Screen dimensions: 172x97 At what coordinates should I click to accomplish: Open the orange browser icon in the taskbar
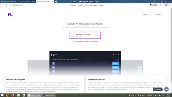coord(7,95)
